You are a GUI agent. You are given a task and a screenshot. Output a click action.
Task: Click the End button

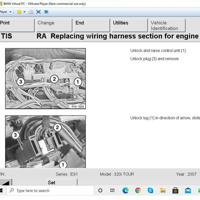point(92,25)
